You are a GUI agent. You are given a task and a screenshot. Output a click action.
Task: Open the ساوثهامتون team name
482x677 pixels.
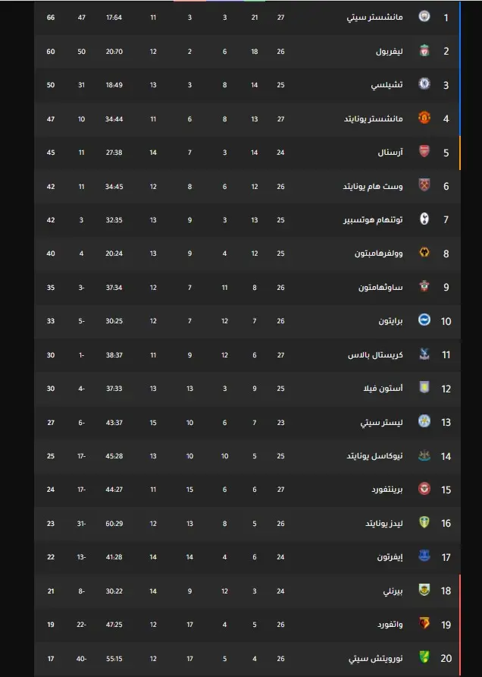click(380, 288)
